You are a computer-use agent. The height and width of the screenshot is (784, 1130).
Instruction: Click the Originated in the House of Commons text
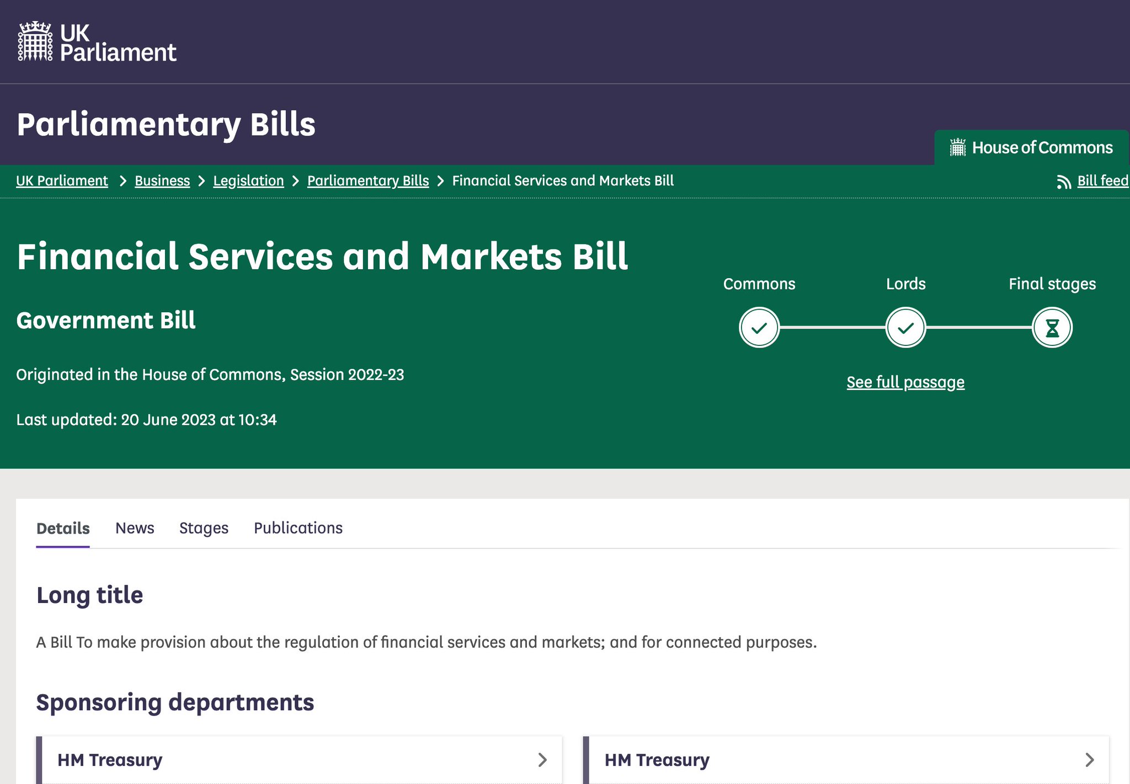click(x=210, y=375)
